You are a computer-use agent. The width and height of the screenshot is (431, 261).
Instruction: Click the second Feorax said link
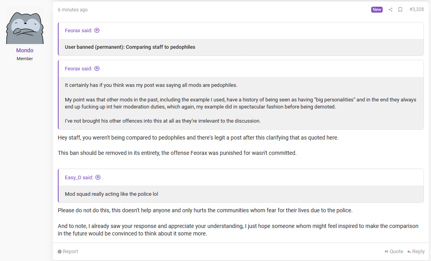(79, 69)
